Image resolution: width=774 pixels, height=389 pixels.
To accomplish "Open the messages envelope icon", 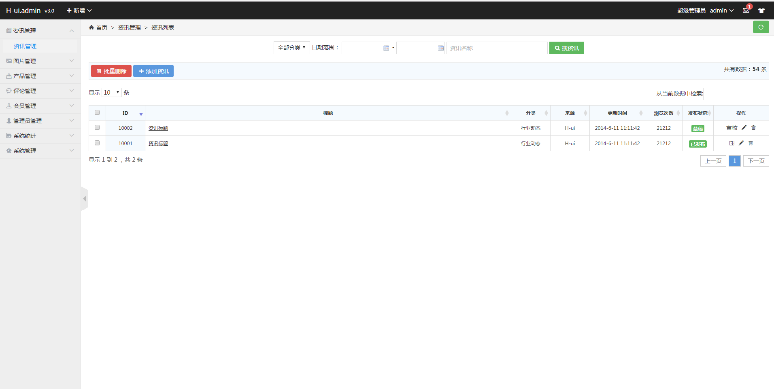I will click(746, 11).
